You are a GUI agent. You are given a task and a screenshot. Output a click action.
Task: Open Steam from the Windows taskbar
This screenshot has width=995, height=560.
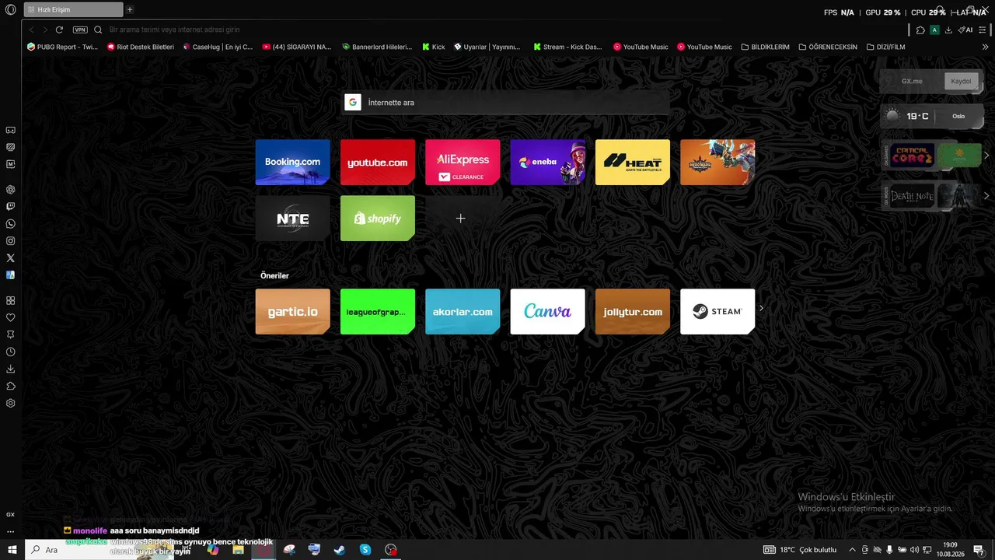(x=340, y=550)
